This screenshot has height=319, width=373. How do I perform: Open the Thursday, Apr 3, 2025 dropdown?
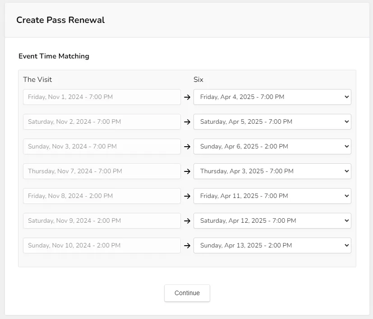[x=272, y=171]
